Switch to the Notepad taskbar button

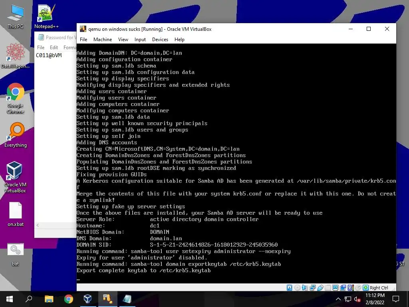pyautogui.click(x=127, y=299)
